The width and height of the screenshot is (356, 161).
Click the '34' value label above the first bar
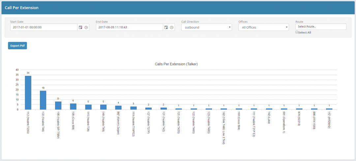tap(28, 73)
